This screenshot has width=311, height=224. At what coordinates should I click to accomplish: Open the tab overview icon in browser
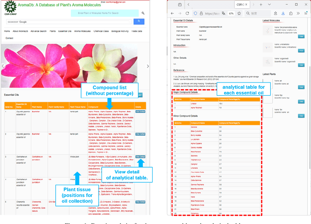(x=180, y=4)
